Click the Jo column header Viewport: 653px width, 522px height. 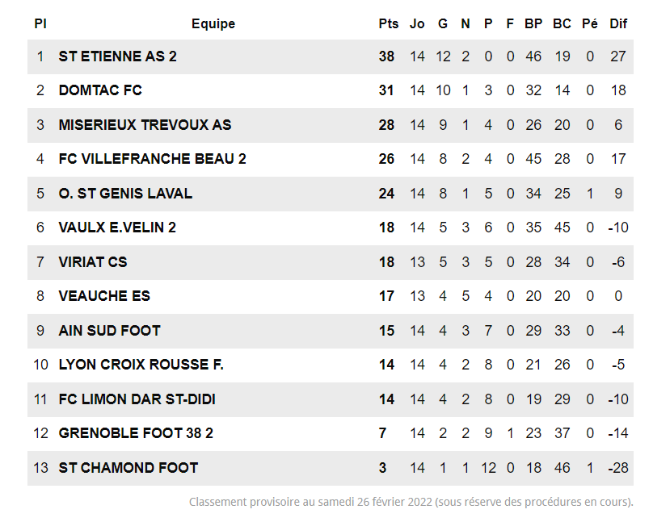click(x=417, y=23)
